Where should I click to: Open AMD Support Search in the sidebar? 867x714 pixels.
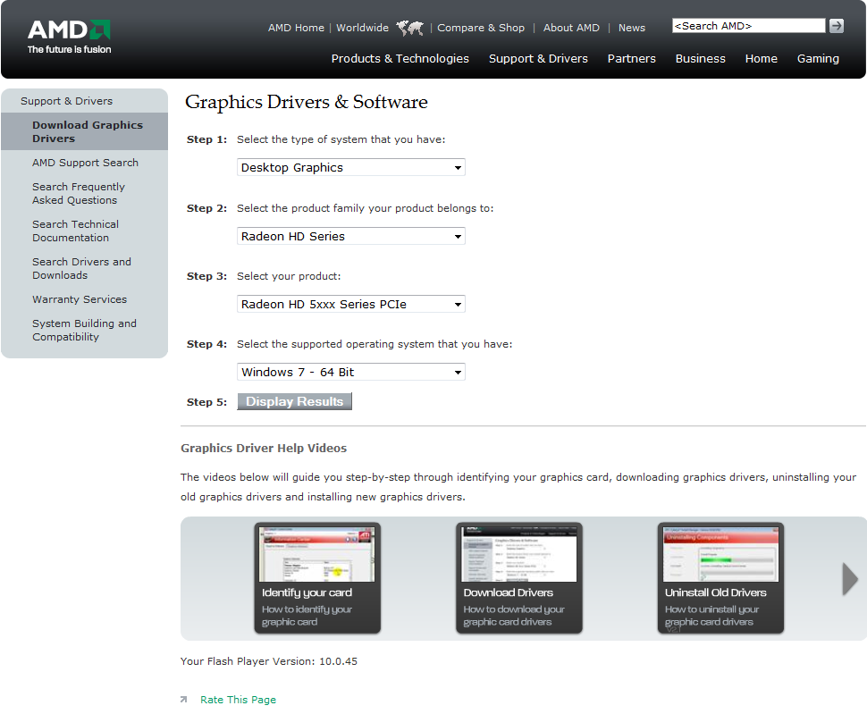[85, 163]
